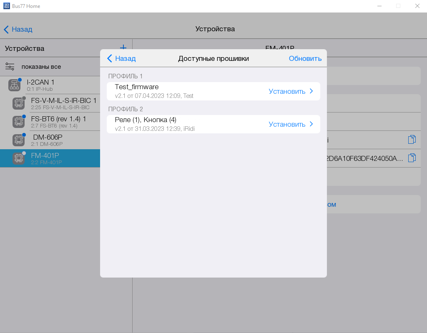Go back using the dialog's Назад chevron

click(x=110, y=58)
